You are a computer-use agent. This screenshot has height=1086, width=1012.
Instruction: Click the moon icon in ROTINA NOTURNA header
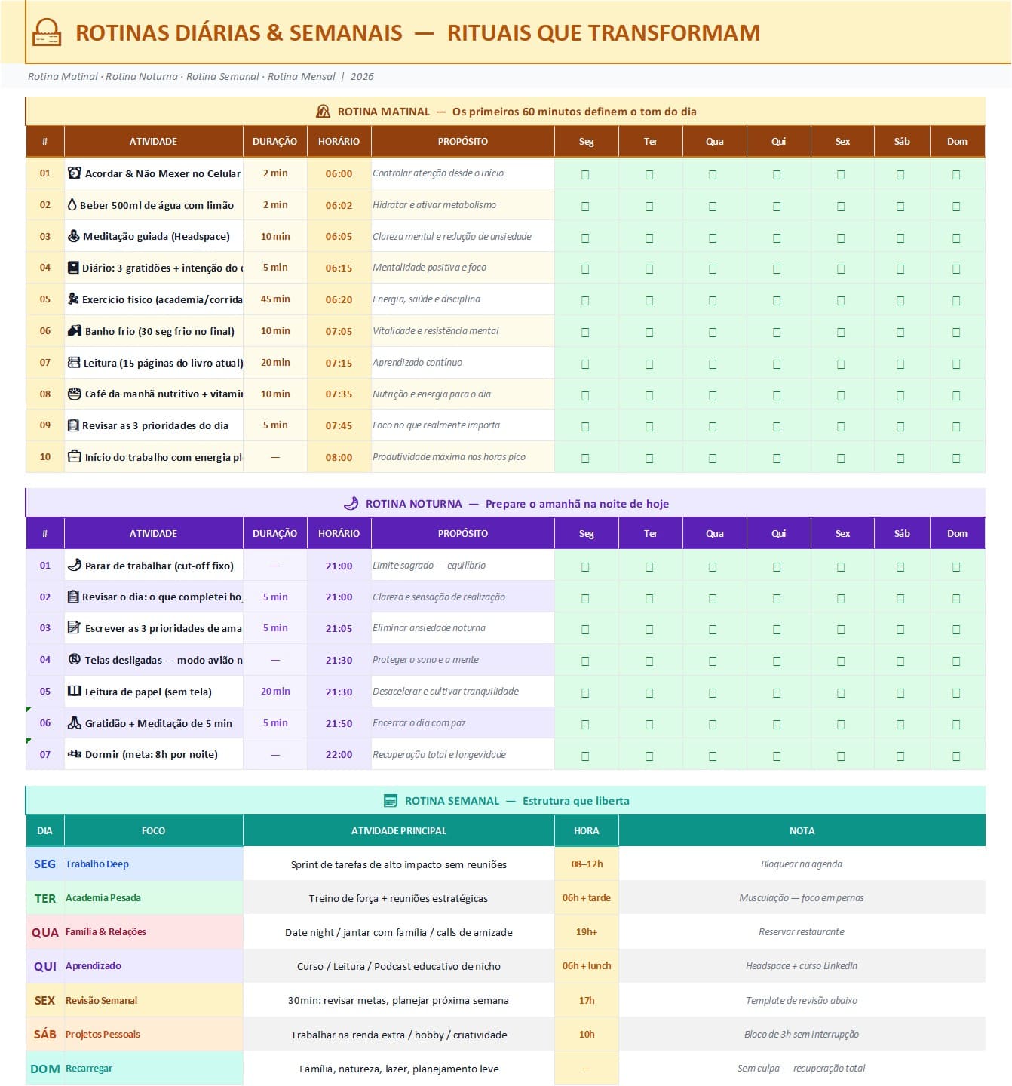click(351, 503)
